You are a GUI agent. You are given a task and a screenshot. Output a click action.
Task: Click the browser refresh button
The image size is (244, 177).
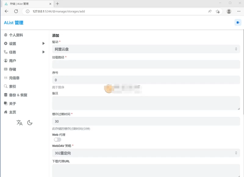(x=16, y=12)
